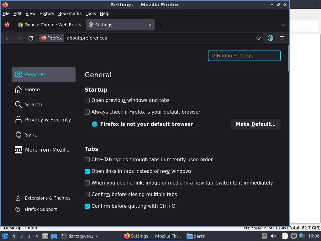This screenshot has height=241, width=321.
Task: Open the clipboard manager tray icon
Action: click(285, 236)
